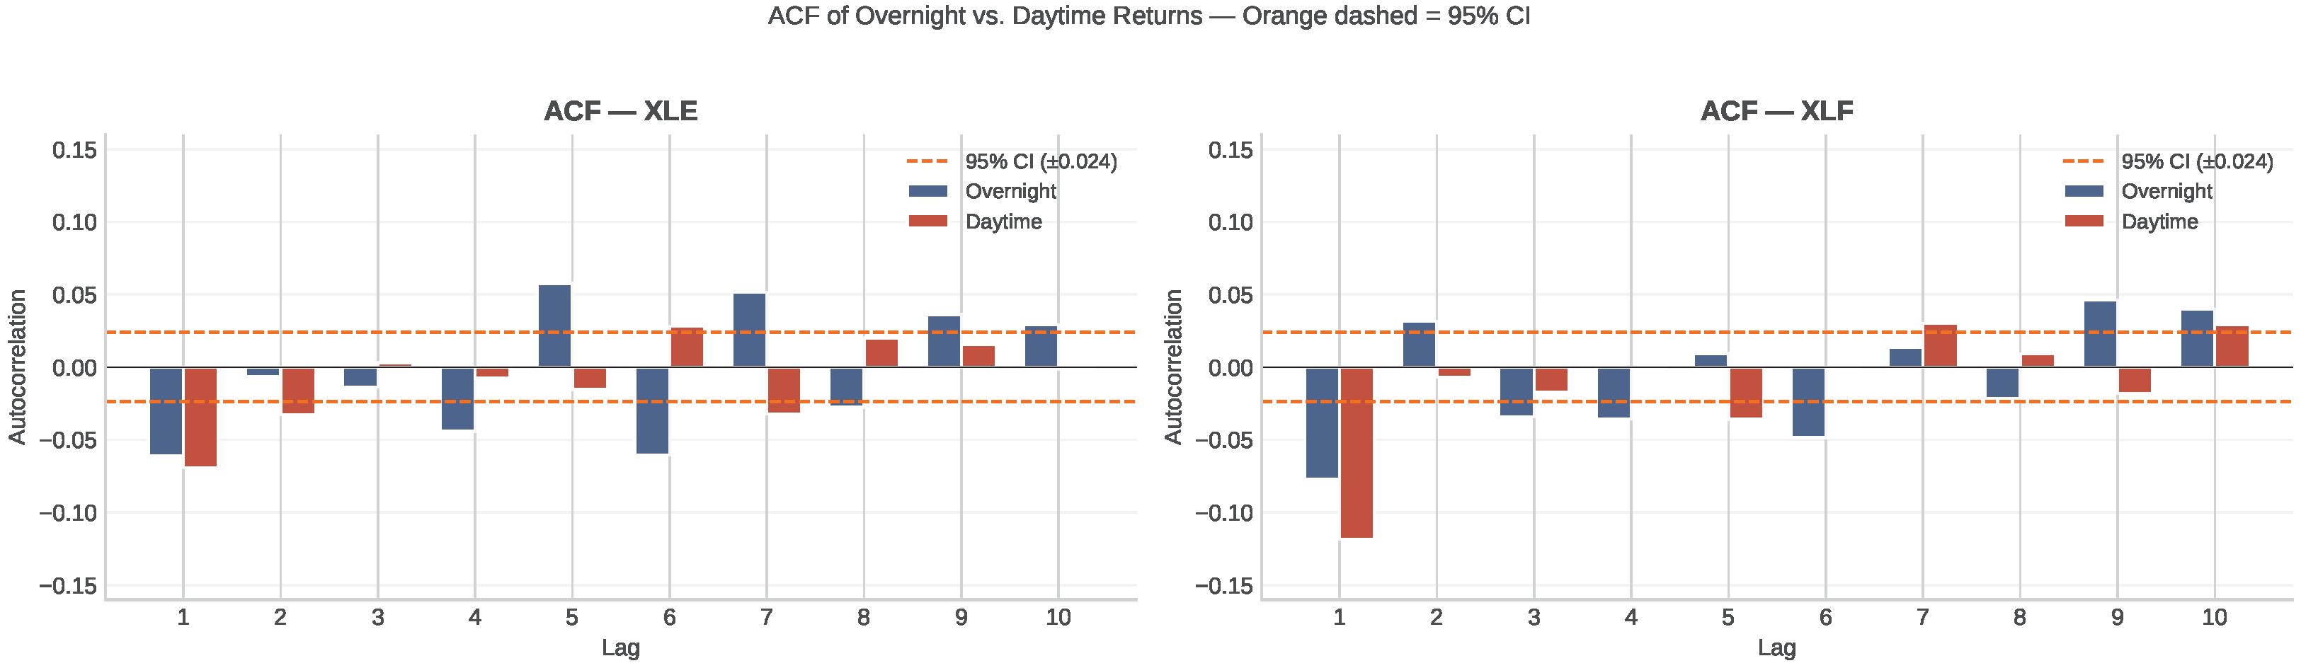Select the Daytime legend swatch in XLF chart
This screenshot has width=2301, height=668.
(x=2084, y=221)
